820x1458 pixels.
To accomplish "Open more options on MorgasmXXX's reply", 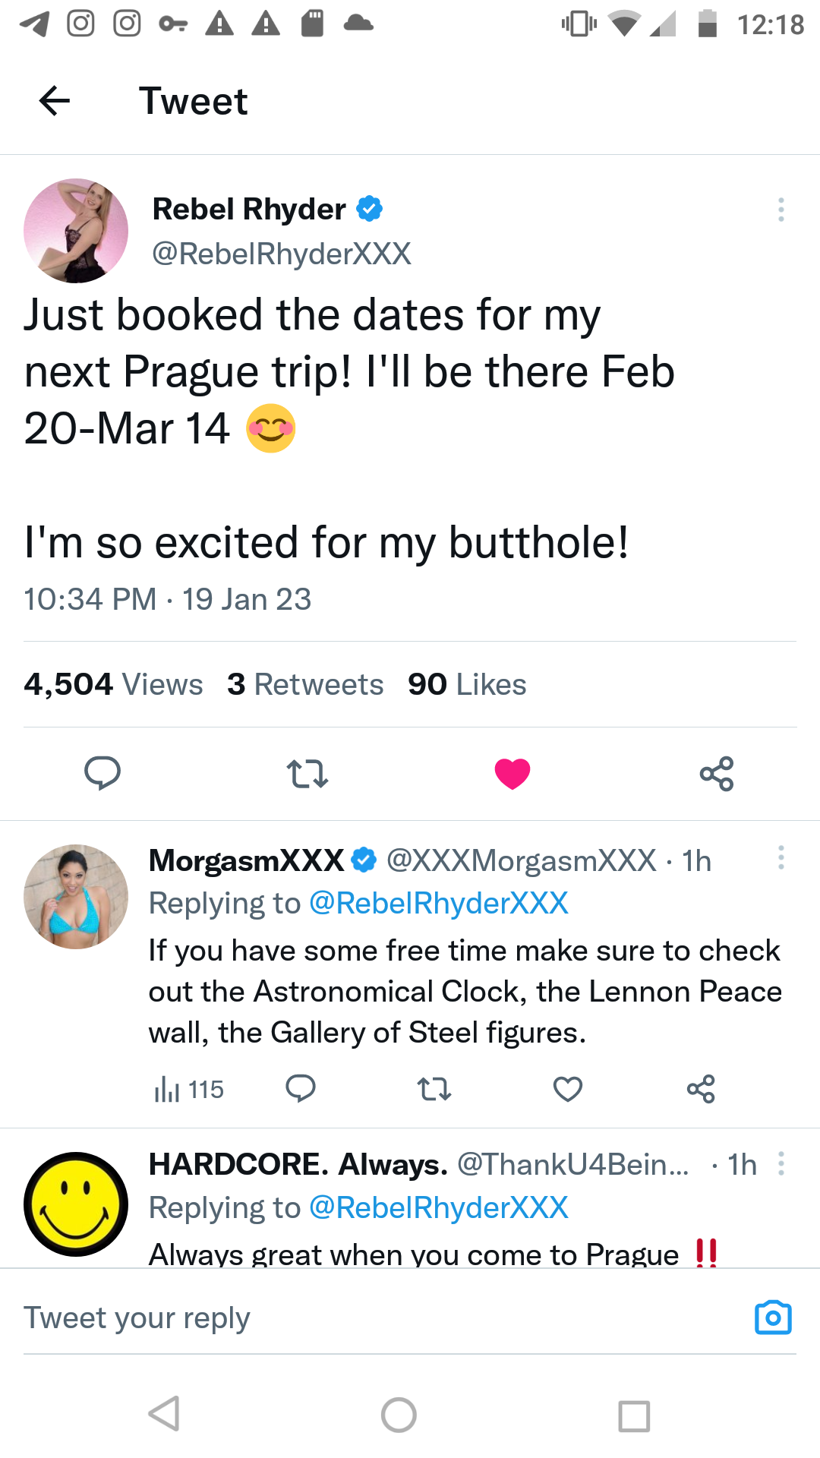I will coord(781,858).
